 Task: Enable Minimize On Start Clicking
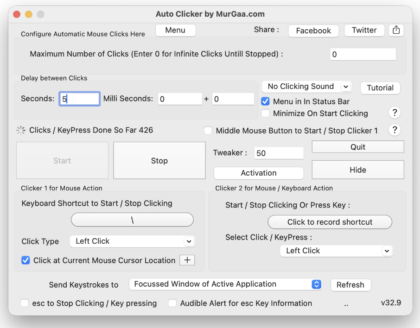click(x=266, y=113)
